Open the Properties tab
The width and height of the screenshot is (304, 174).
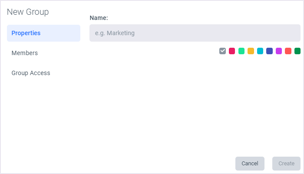point(43,33)
